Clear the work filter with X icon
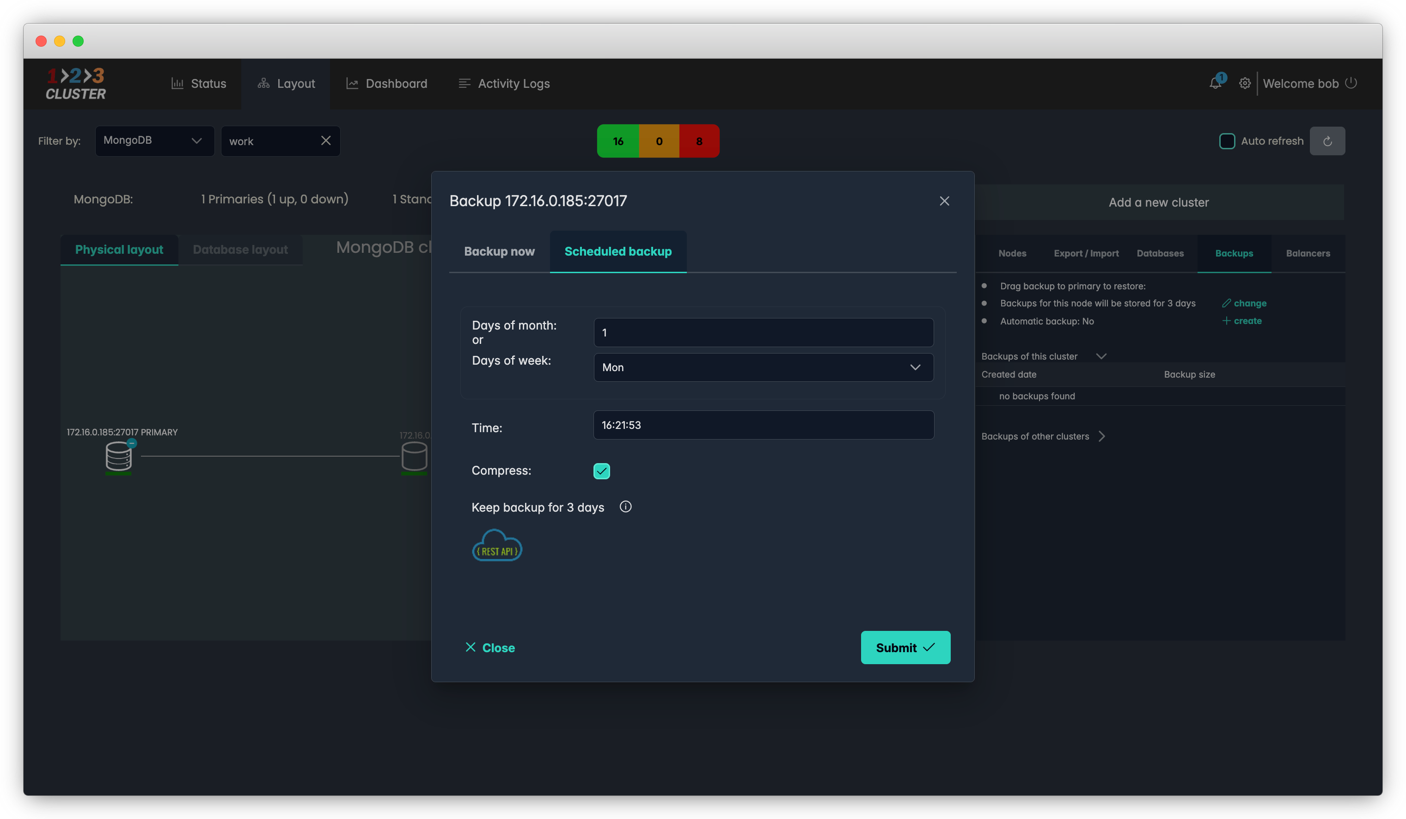This screenshot has width=1406, height=819. [326, 141]
